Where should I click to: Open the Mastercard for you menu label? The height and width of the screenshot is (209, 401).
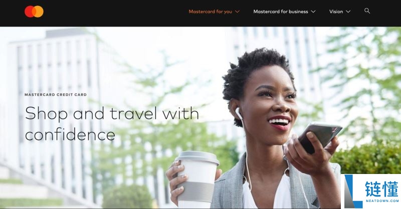click(x=210, y=11)
